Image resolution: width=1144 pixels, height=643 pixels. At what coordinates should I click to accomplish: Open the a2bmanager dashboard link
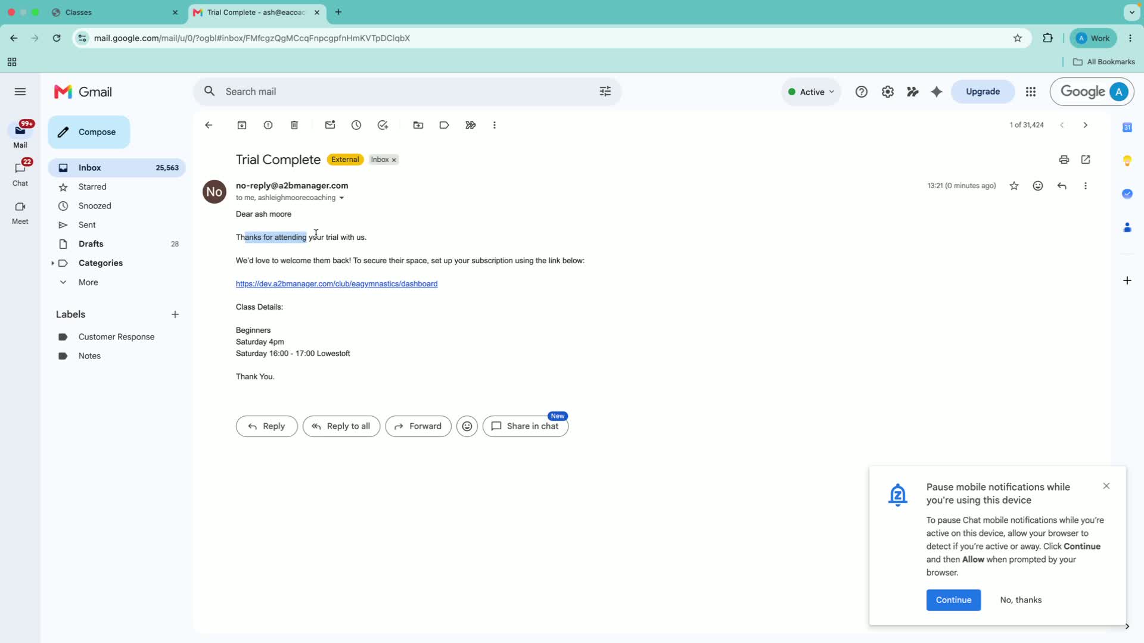coord(337,284)
